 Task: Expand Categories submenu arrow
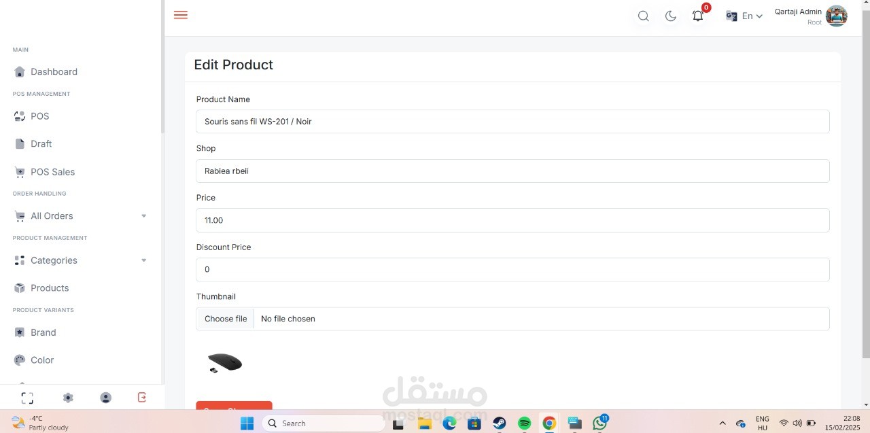coord(143,260)
